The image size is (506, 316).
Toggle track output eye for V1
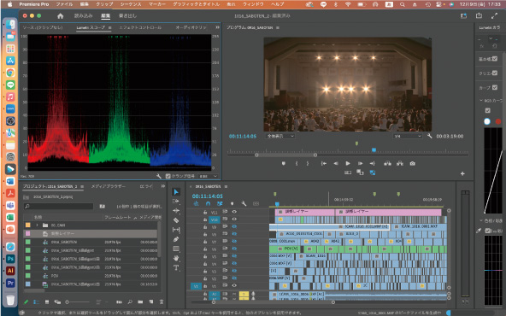tap(234, 285)
